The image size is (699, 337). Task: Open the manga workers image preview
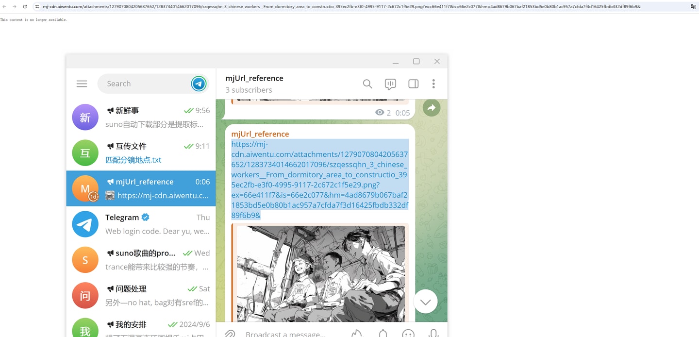320,273
